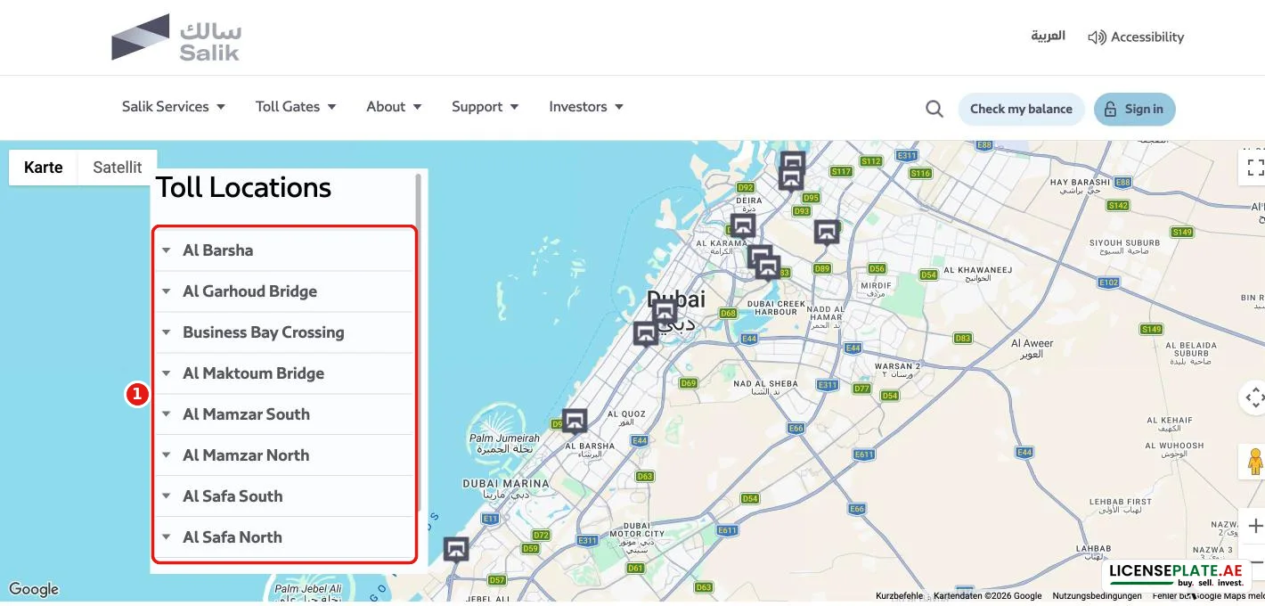Viewport: 1265px width, 606px height.
Task: Expand Al Maktoum Bridge entry
Action: [284, 373]
